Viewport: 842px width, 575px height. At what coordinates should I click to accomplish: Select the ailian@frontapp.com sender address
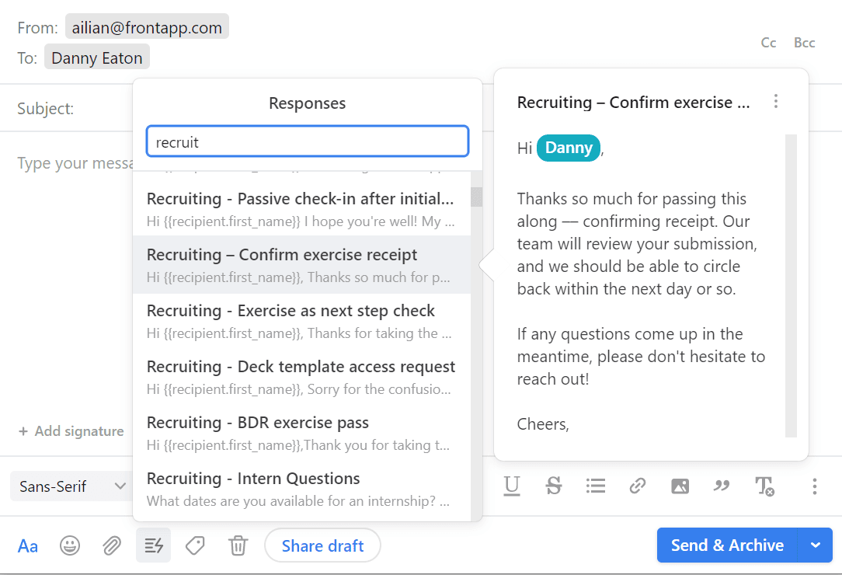[x=147, y=27]
